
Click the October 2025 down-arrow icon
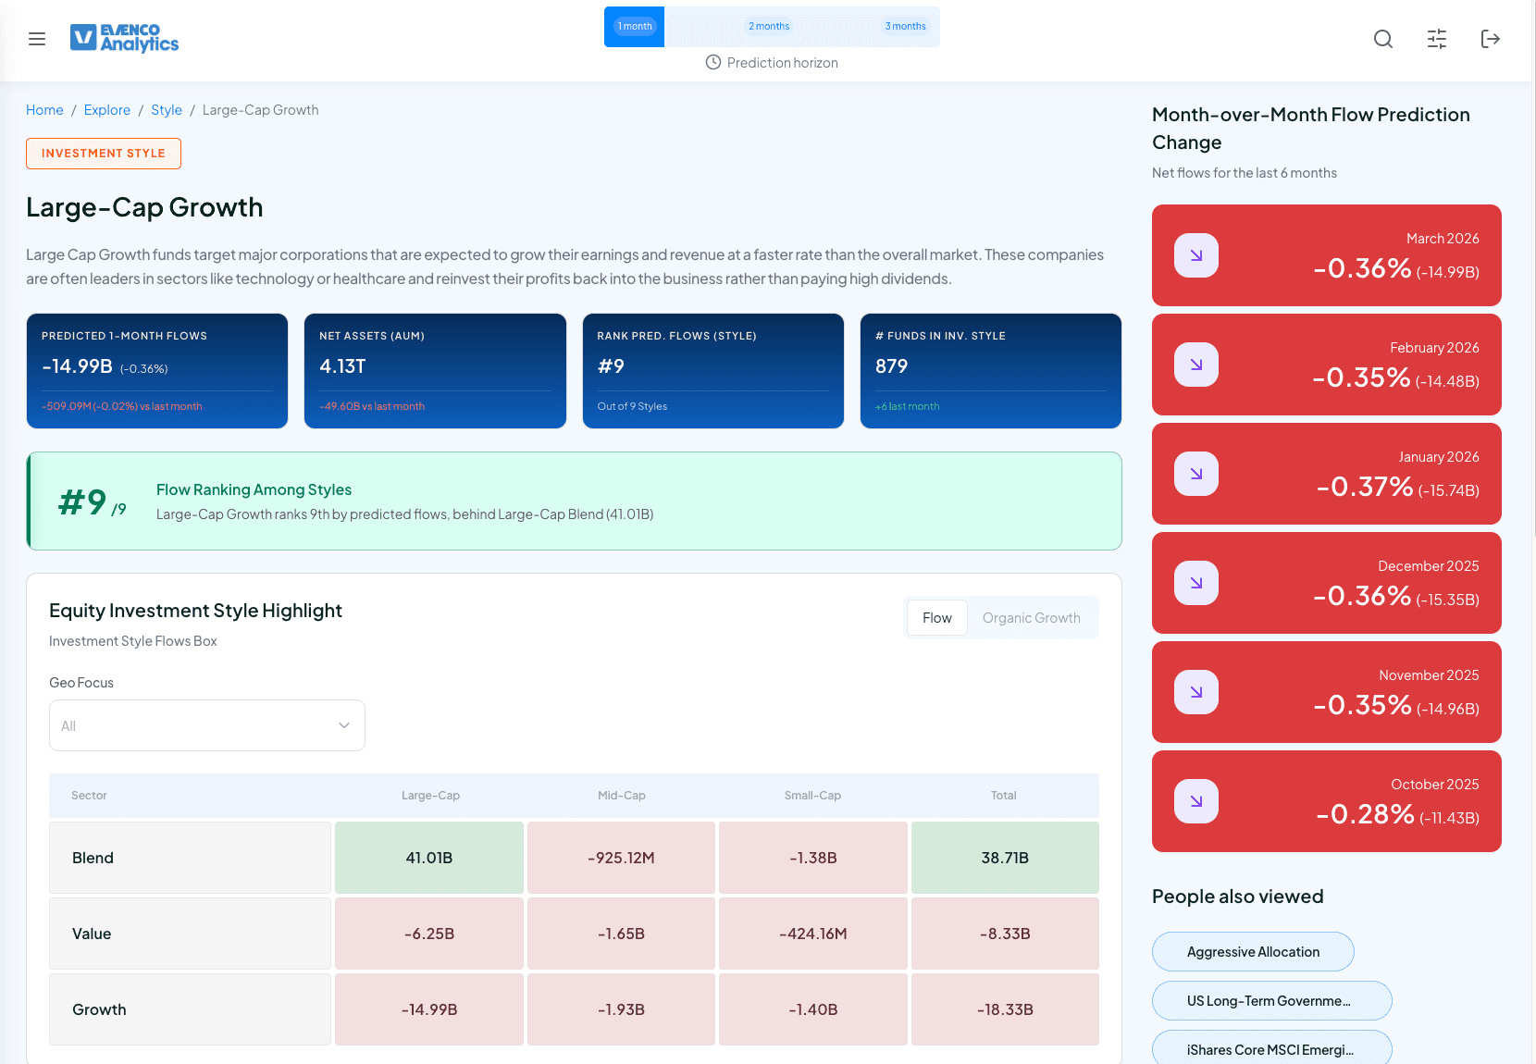(x=1195, y=801)
